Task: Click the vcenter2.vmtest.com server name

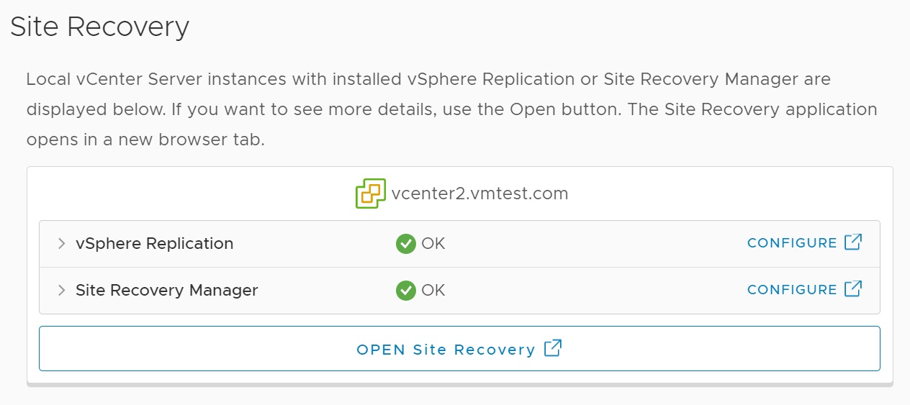Action: [479, 194]
